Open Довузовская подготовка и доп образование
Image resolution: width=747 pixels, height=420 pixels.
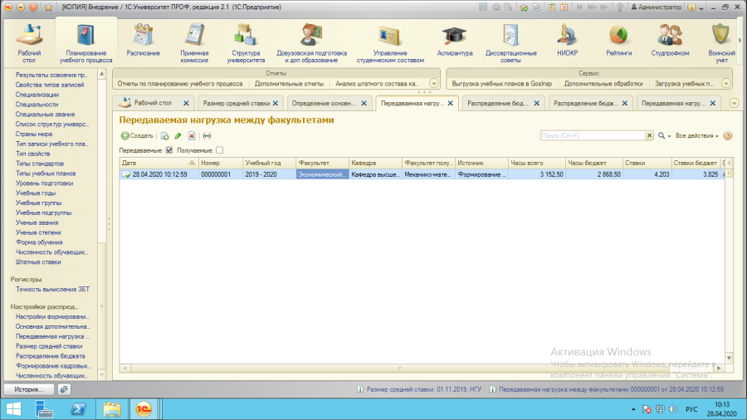pos(311,43)
